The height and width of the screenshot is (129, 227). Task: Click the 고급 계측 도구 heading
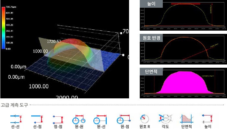(14, 105)
